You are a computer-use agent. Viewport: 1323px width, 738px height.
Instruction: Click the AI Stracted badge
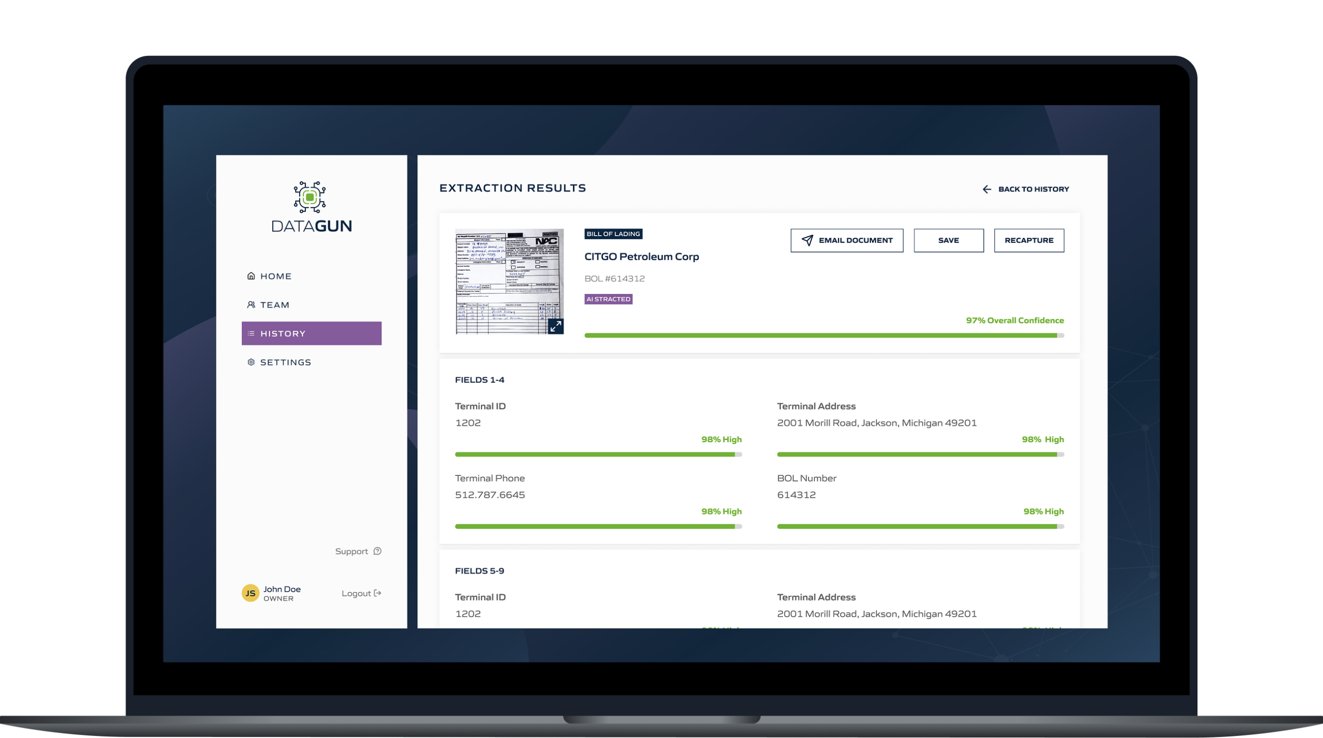[608, 299]
